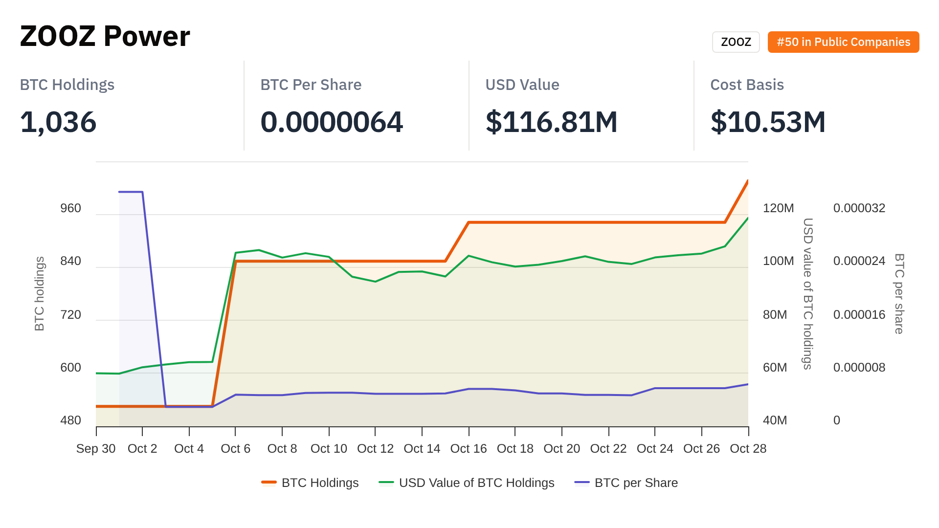The width and height of the screenshot is (939, 528).
Task: Open the #50 in Public Companies badge
Action: pyautogui.click(x=843, y=42)
